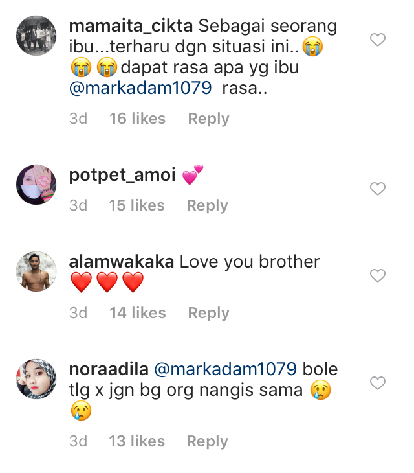The image size is (414, 473).
Task: Reply to potpet_amoi's comment
Action: click(207, 205)
